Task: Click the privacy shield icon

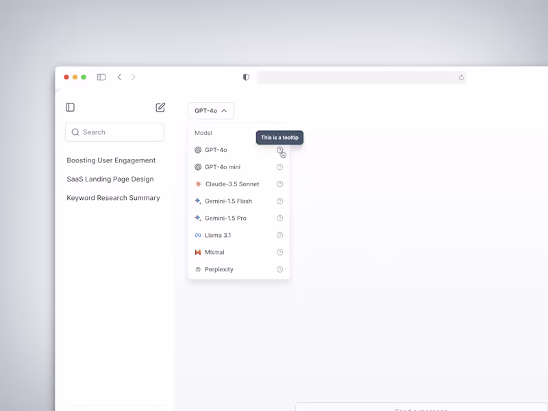Action: tap(246, 77)
